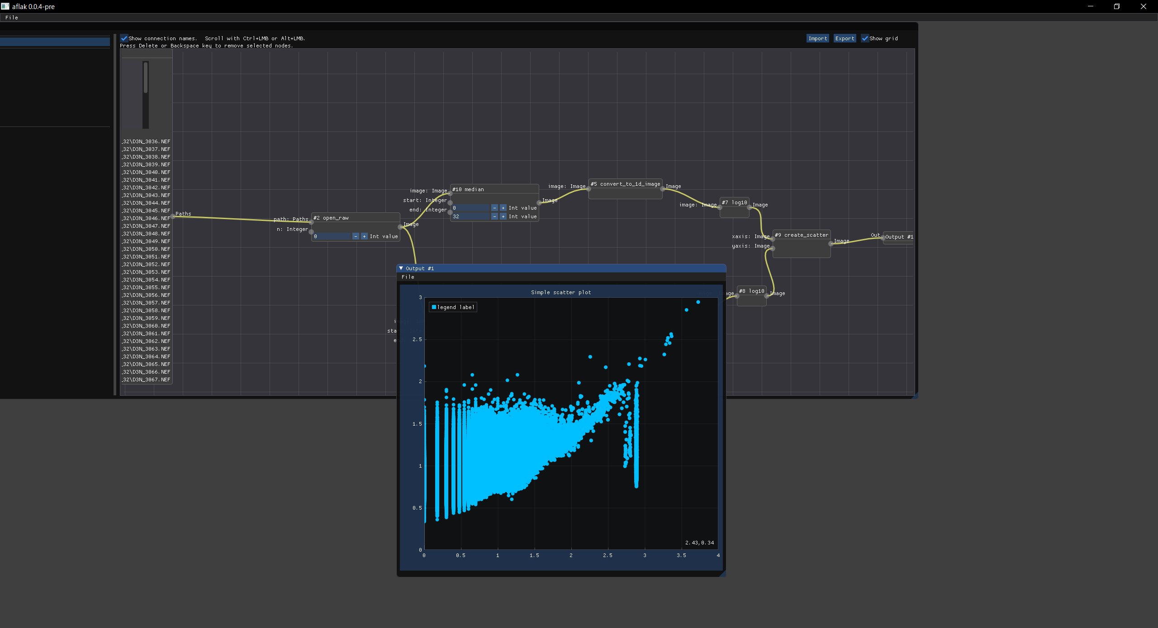This screenshot has width=1158, height=628.
Task: Click the median Image output pin
Action: tap(539, 203)
